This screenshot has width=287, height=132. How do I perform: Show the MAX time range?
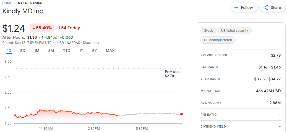point(110,51)
